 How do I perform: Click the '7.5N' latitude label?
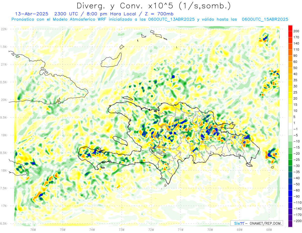click(x=4, y=188)
